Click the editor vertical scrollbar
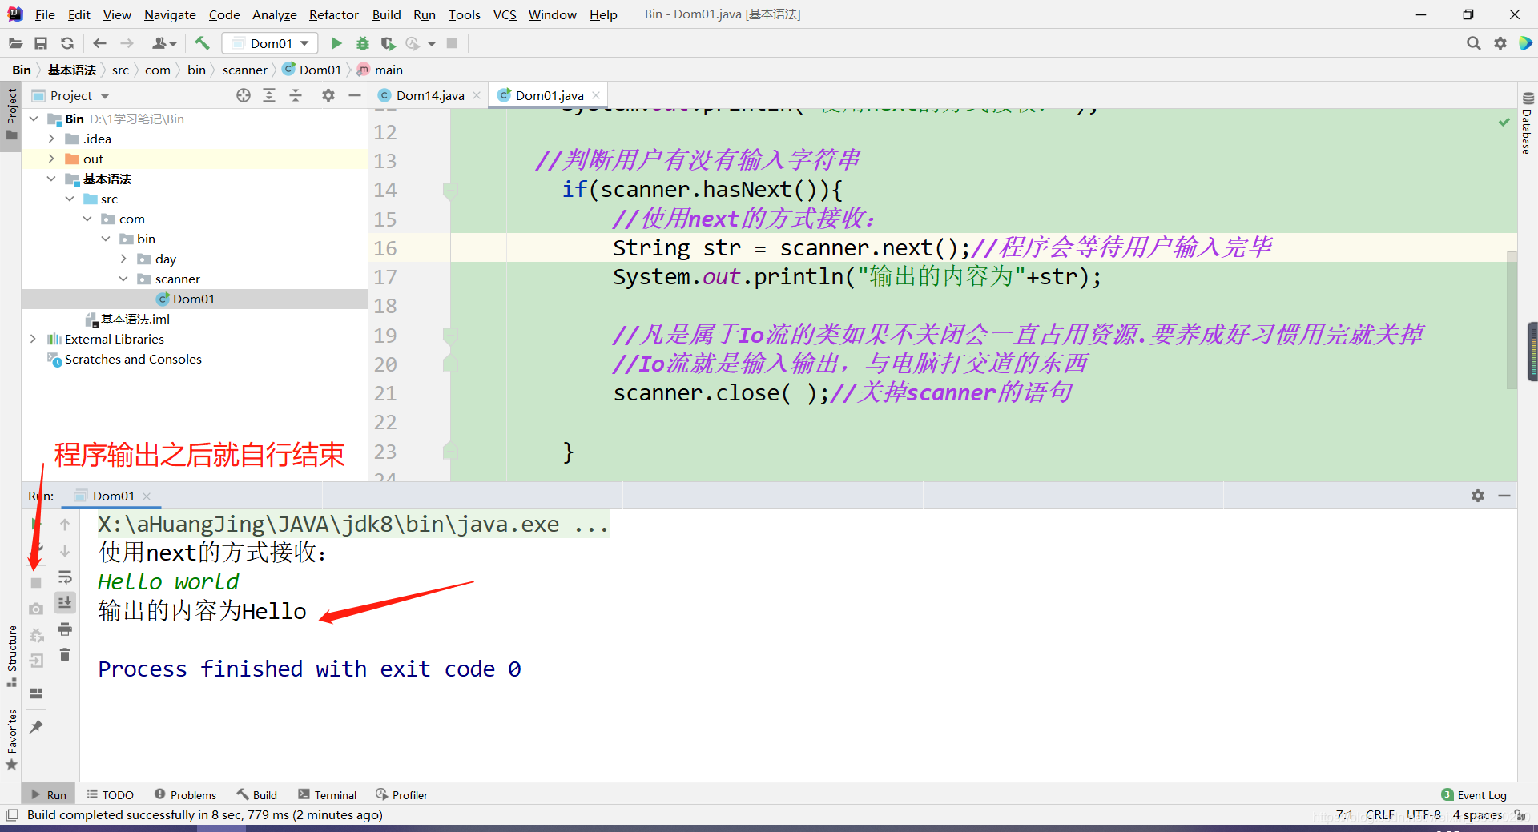 1512,320
